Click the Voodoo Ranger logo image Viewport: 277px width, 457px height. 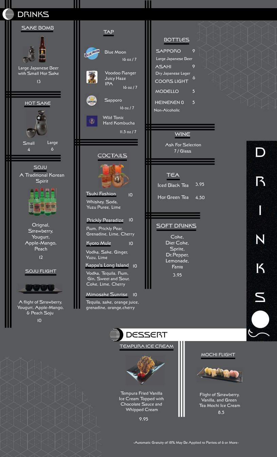[x=92, y=77]
